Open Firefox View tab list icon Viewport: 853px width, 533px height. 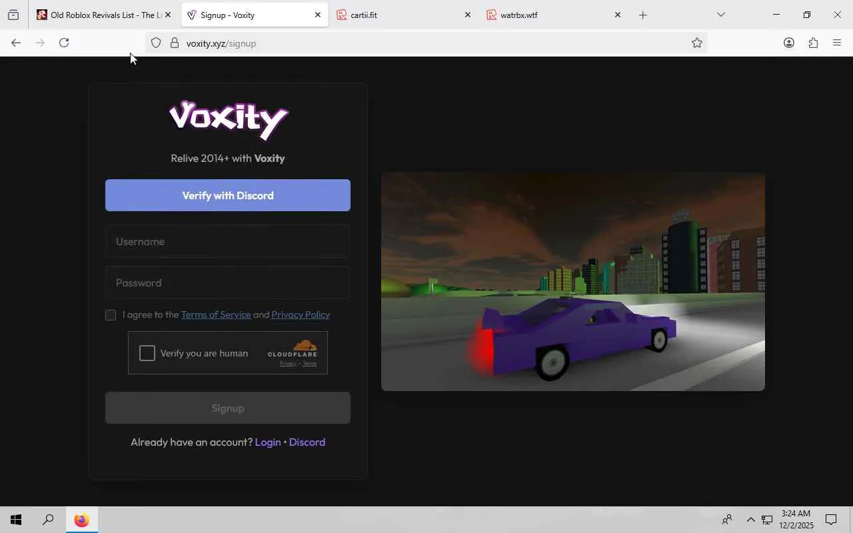(13, 15)
